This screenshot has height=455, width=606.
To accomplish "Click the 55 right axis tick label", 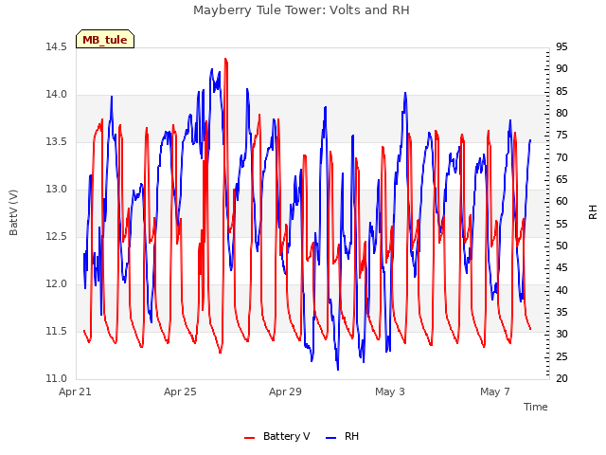I will tap(561, 224).
